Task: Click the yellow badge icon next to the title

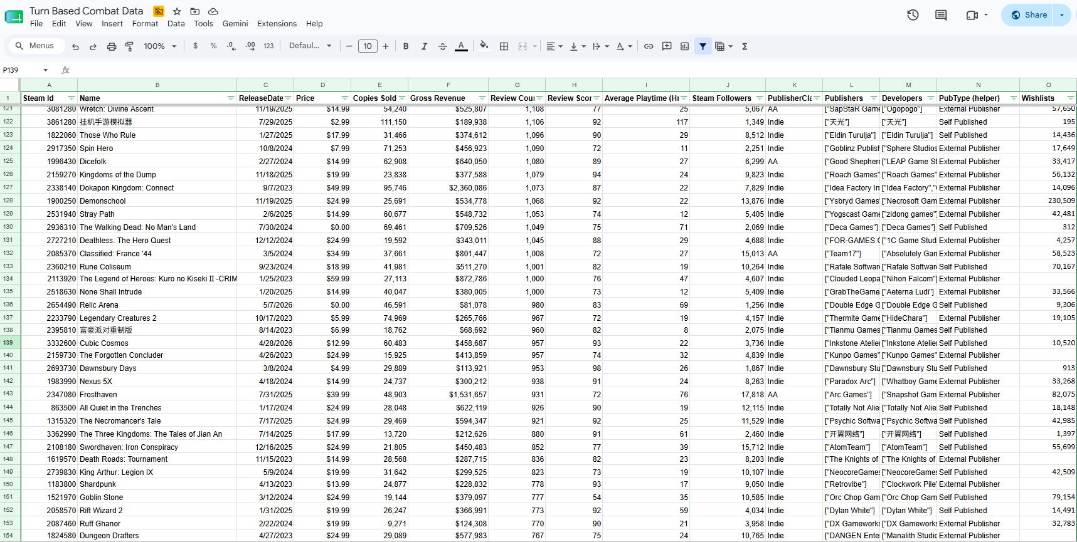Action: click(159, 11)
